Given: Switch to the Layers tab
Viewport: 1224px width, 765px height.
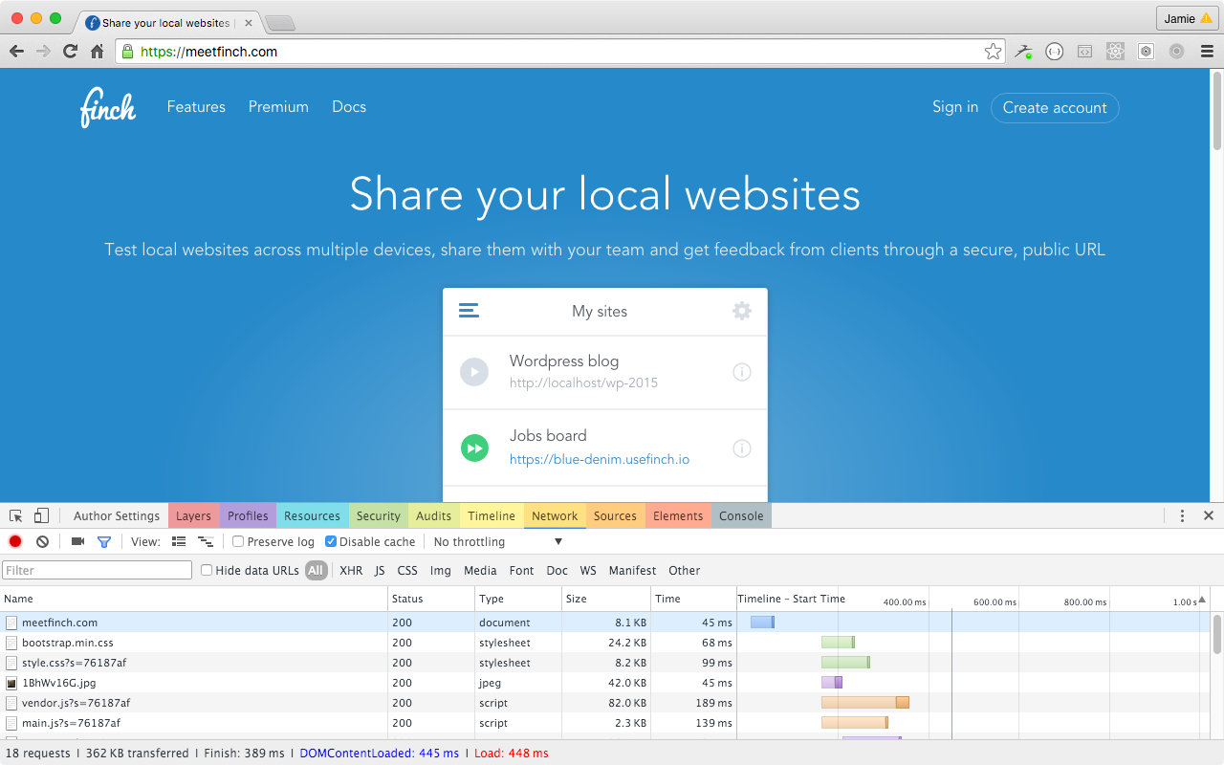Looking at the screenshot, I should click(193, 515).
